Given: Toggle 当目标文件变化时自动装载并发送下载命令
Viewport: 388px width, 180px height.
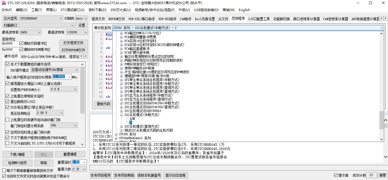Looking at the screenshot, I should click(4, 176).
